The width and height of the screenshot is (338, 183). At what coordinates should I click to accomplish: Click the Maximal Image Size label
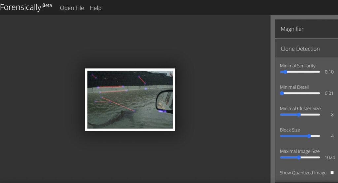click(300, 151)
